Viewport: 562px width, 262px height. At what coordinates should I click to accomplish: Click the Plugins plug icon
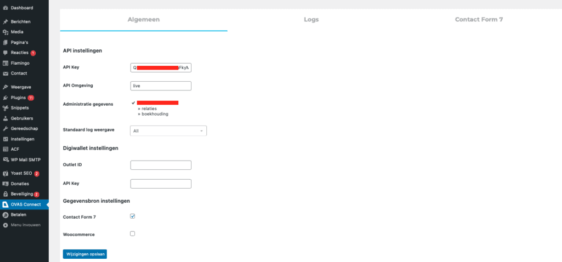pyautogui.click(x=5, y=98)
